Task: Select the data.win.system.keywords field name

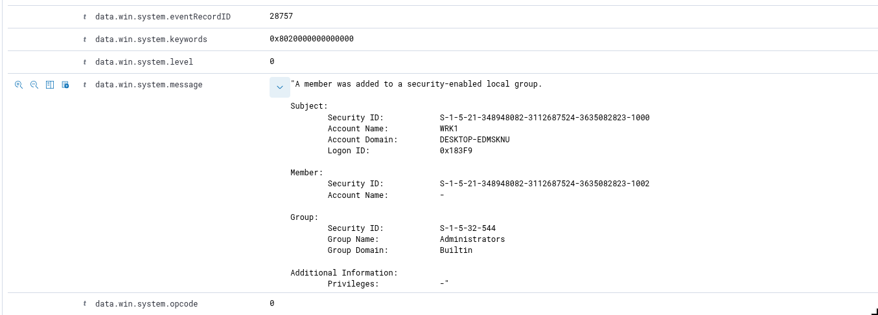Action: 151,39
